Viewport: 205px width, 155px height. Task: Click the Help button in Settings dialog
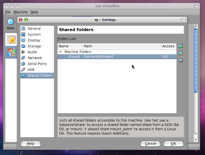pyautogui.click(x=31, y=144)
